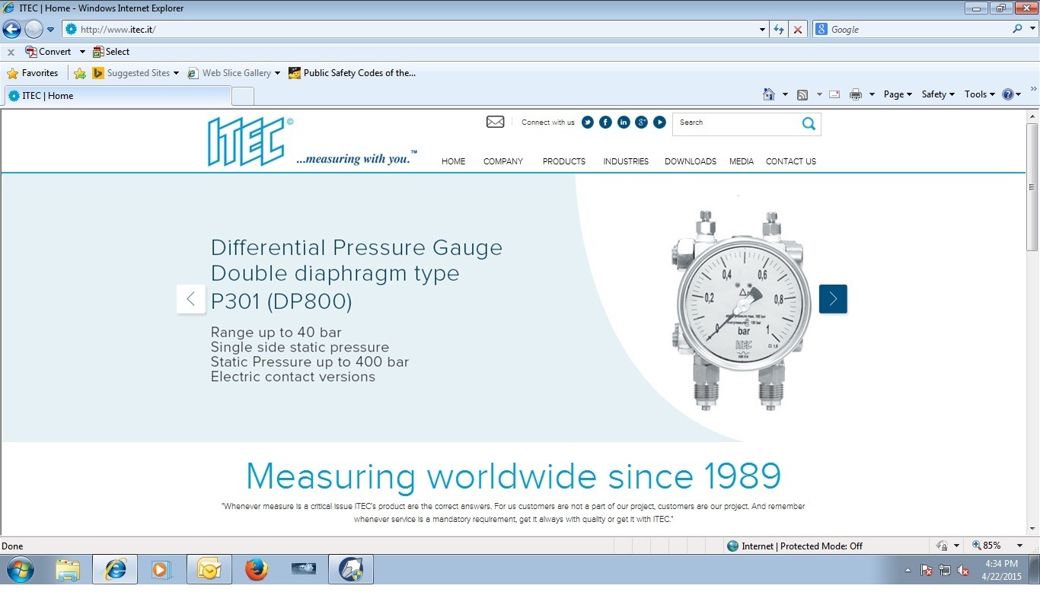The image size is (1040, 592).
Task: Open Windows Explorer from the taskbar
Action: point(68,569)
